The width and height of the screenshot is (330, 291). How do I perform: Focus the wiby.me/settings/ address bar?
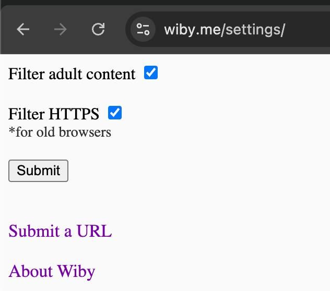[228, 29]
